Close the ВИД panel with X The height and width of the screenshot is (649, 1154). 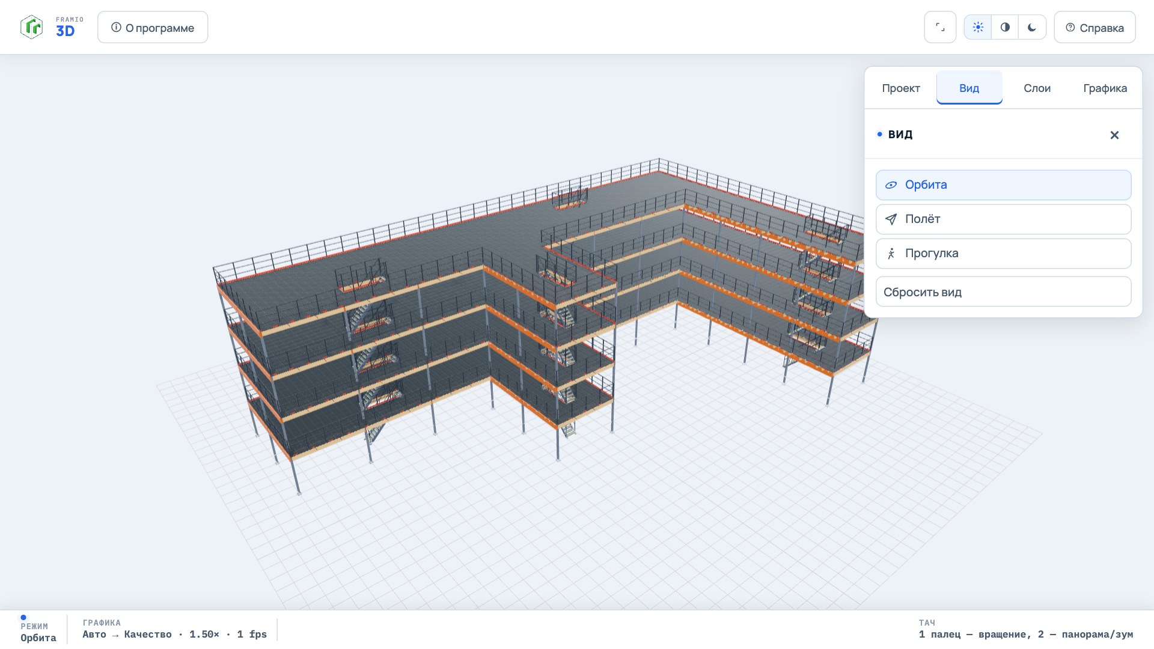(1114, 135)
